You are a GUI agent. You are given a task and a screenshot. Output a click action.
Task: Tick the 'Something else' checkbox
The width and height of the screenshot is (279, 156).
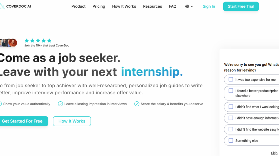[x=231, y=141]
